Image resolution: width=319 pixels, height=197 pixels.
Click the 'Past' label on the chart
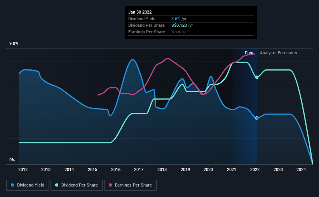click(x=249, y=53)
